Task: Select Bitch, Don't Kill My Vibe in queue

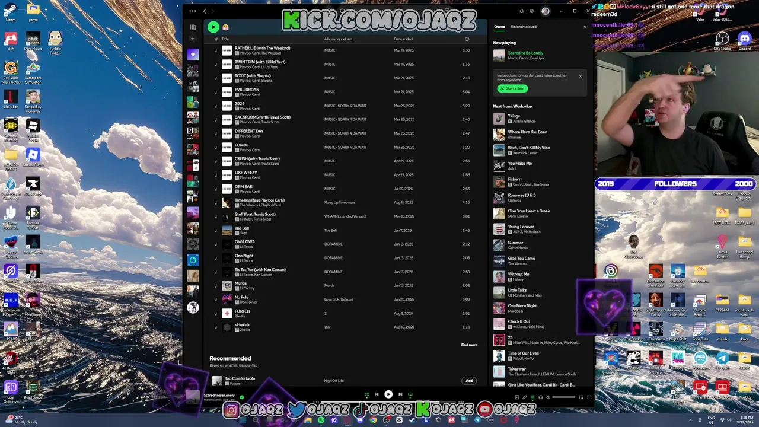Action: click(540, 150)
